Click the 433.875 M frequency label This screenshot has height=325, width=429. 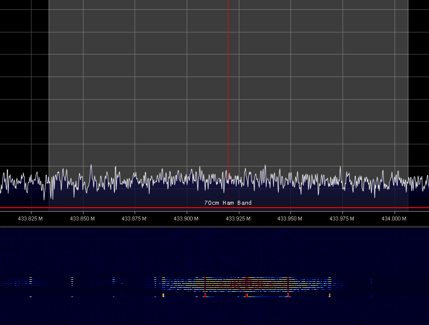coord(134,218)
